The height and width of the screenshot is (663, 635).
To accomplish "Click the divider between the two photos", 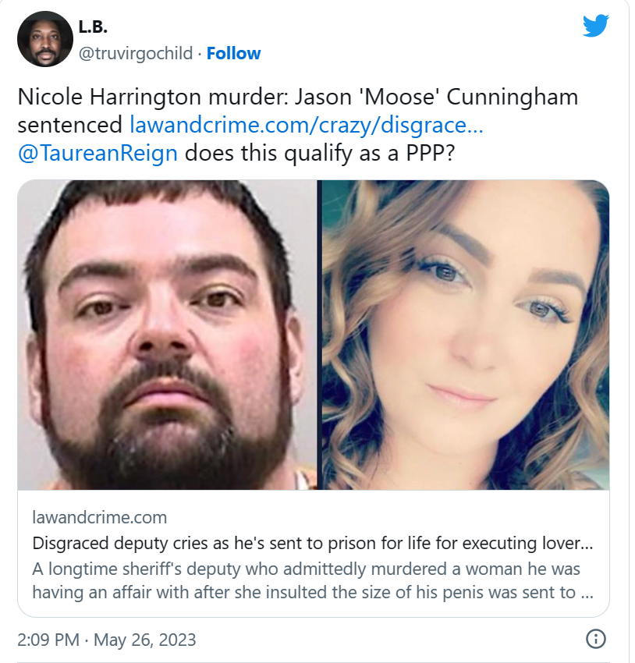I will pos(320,335).
